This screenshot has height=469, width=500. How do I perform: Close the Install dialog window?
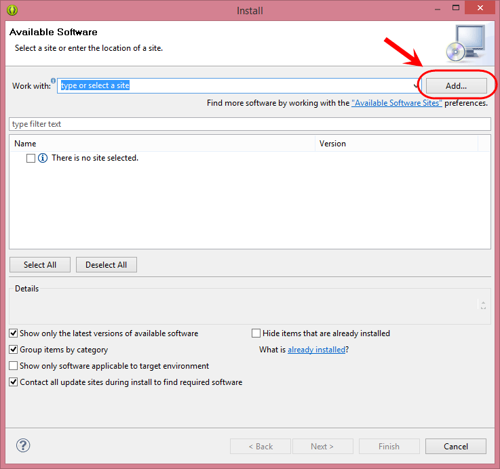point(480,8)
